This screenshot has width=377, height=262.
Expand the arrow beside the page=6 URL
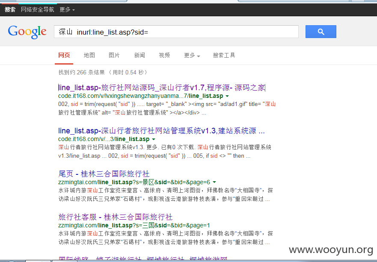[214, 182]
